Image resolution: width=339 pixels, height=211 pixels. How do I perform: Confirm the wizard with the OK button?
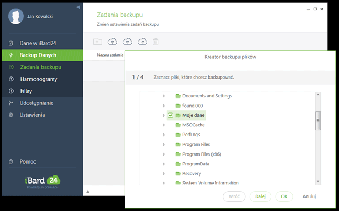pyautogui.click(x=284, y=196)
